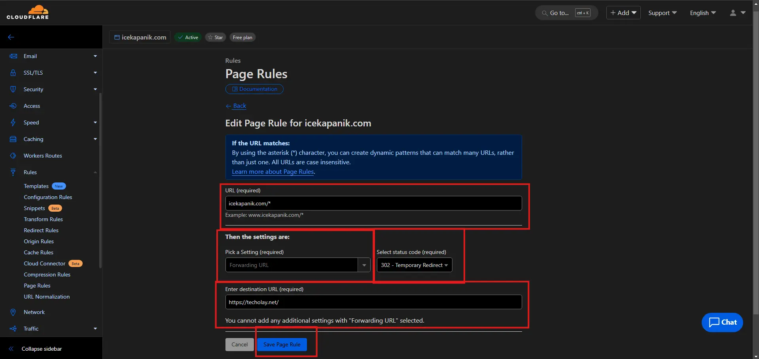
Task: Open Cloud Connector
Action: coord(45,263)
